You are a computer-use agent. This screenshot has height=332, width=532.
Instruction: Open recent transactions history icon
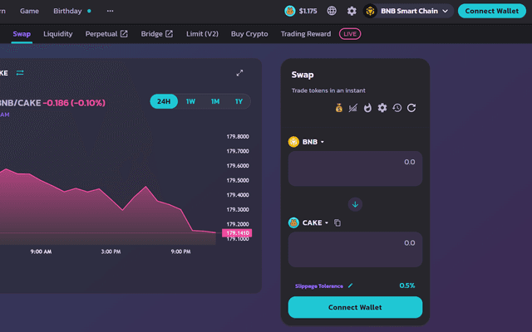(397, 108)
